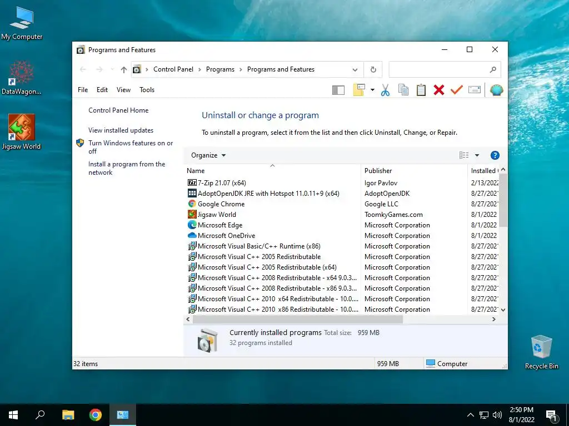Click the volume speaker tray icon

tap(497, 415)
